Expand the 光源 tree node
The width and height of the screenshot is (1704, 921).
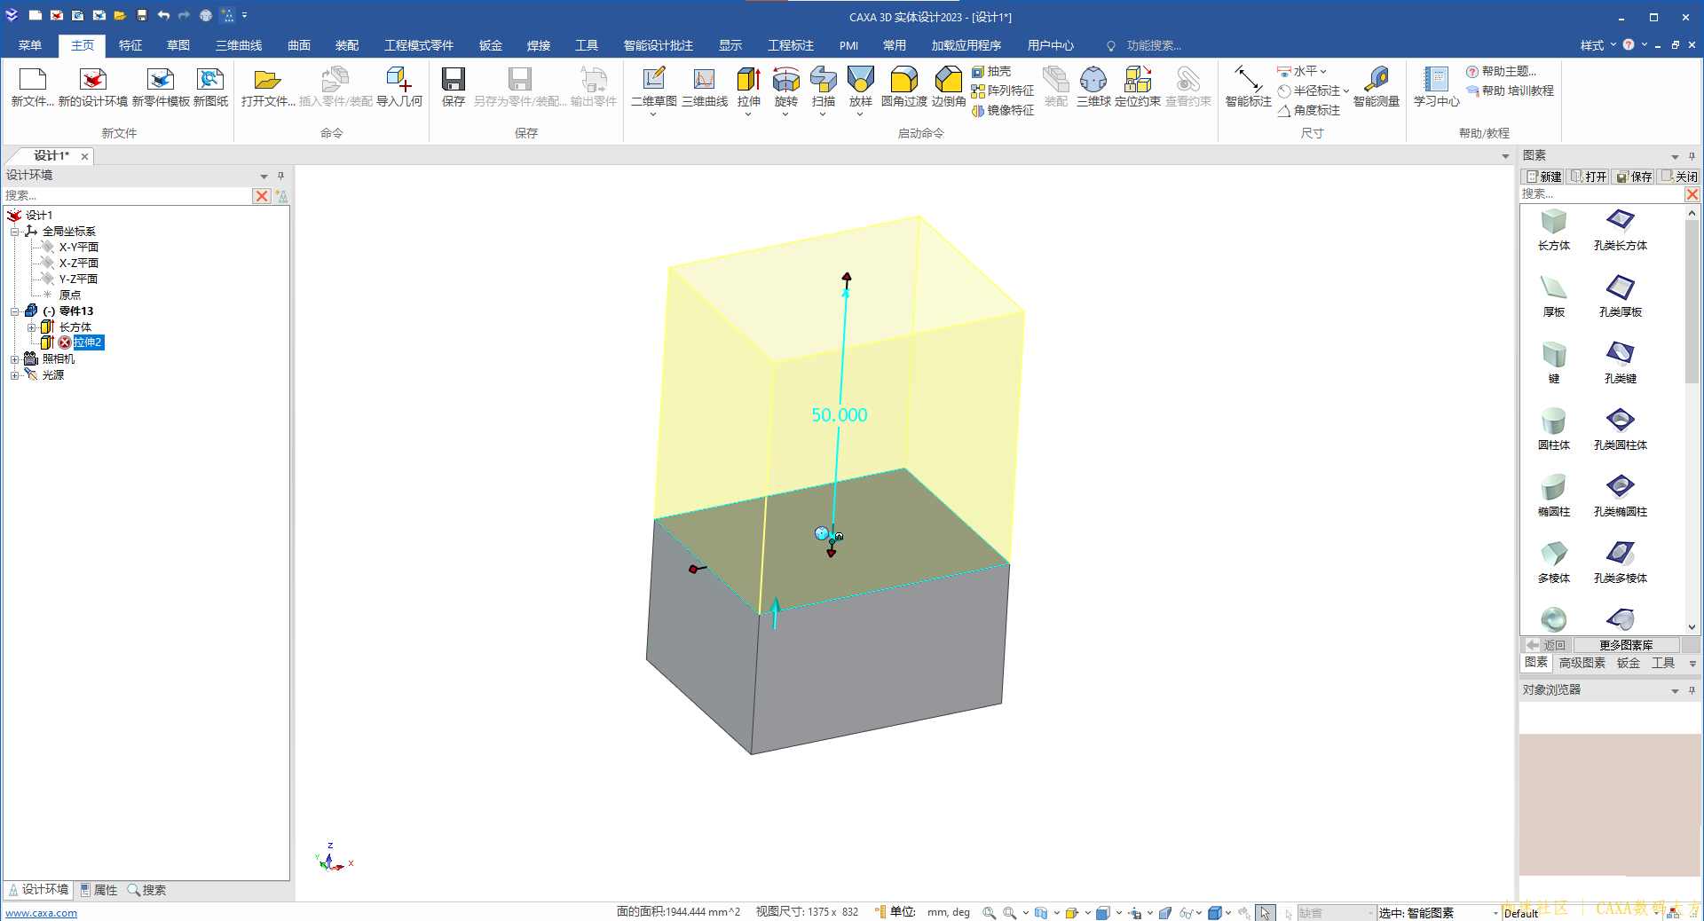pyautogui.click(x=14, y=375)
